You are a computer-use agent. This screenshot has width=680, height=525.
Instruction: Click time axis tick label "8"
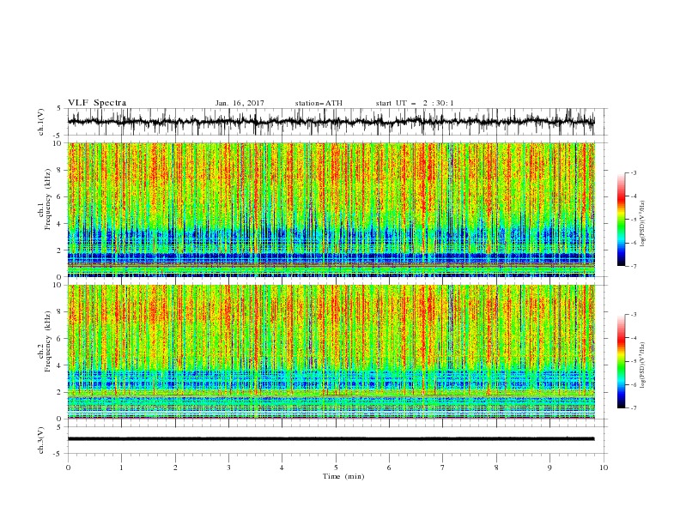pos(496,468)
